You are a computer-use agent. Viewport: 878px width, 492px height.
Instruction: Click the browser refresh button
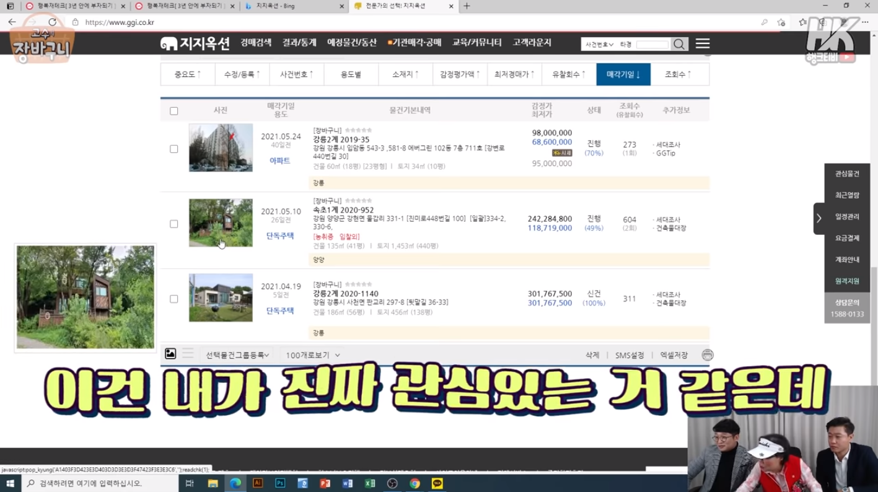(52, 22)
